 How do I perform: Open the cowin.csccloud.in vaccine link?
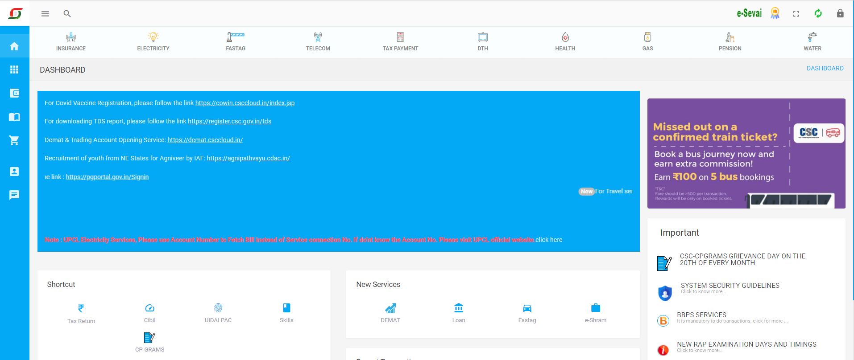point(245,103)
